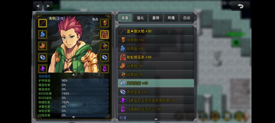The image size is (275, 123).
Task: Click the boots slot left of portrait
Action: 43,46
